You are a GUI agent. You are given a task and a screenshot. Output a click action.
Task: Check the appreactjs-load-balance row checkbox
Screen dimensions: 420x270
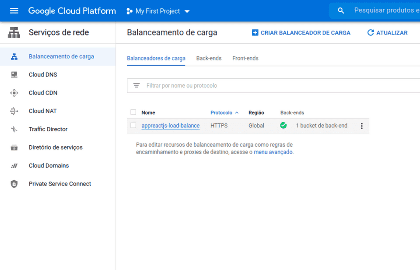tap(133, 126)
